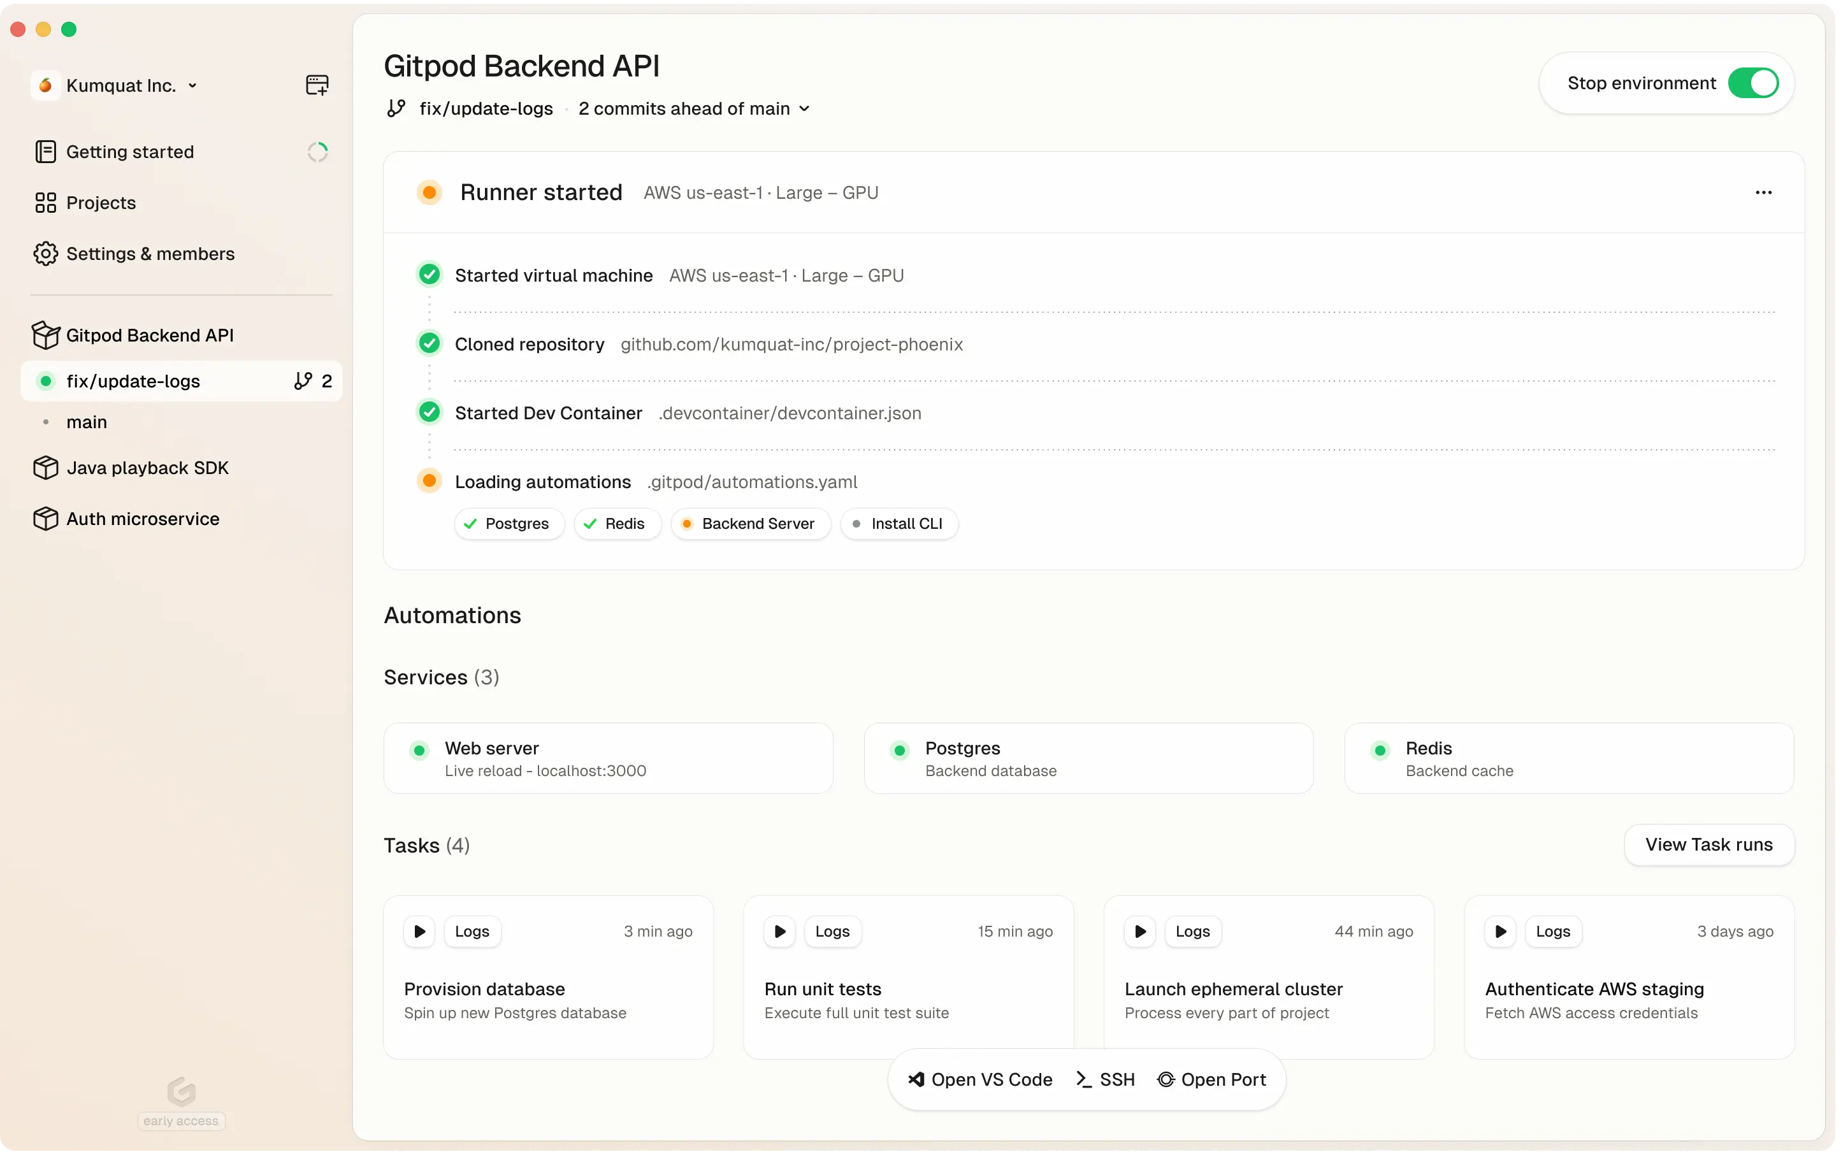1841x1159 pixels.
Task: Click the orange Runner started status indicator
Action: tap(429, 192)
